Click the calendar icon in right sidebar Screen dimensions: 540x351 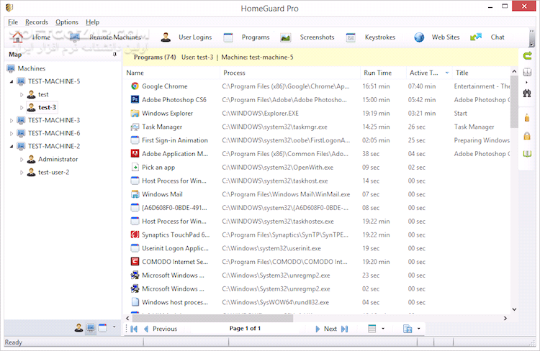tap(527, 72)
